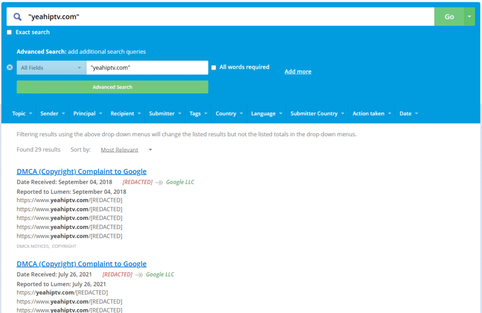Image resolution: width=482 pixels, height=313 pixels.
Task: Open the Topic filter menu
Action: (x=22, y=114)
